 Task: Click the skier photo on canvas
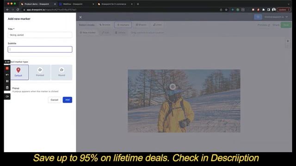(184, 101)
